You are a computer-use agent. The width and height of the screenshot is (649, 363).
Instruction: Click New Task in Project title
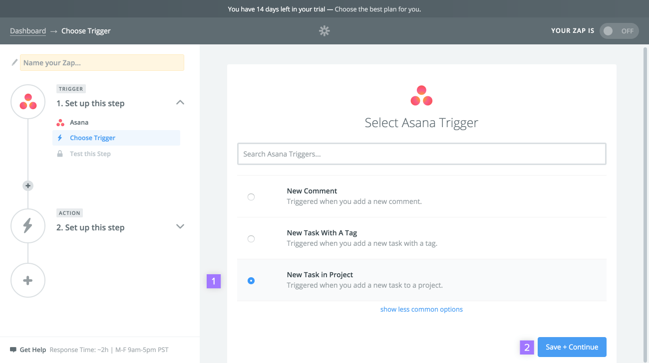click(320, 275)
